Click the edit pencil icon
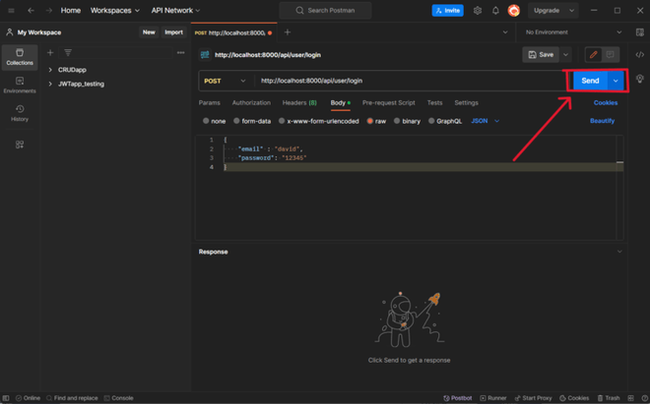This screenshot has height=404, width=650. (594, 55)
